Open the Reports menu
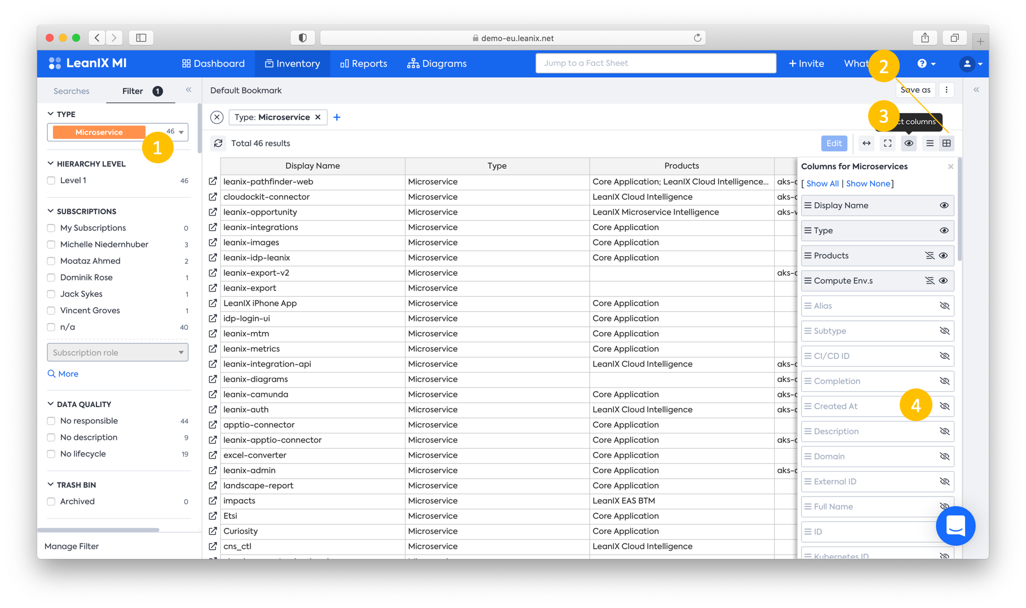This screenshot has height=608, width=1026. (x=364, y=64)
